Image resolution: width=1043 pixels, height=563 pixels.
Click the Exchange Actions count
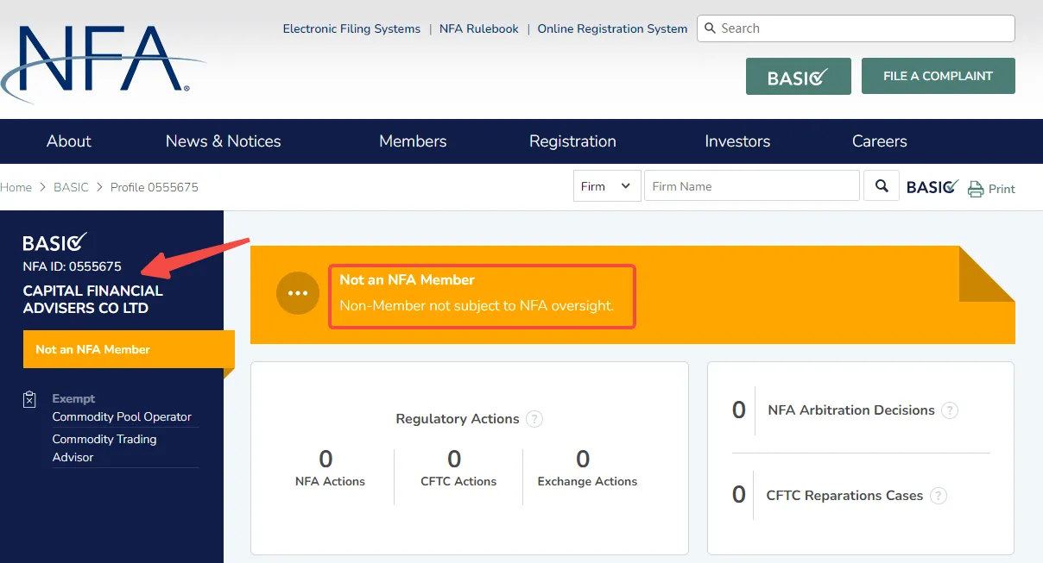[x=584, y=459]
